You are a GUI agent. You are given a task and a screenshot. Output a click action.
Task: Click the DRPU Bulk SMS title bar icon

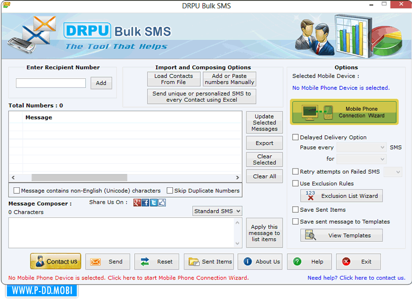tap(6, 5)
